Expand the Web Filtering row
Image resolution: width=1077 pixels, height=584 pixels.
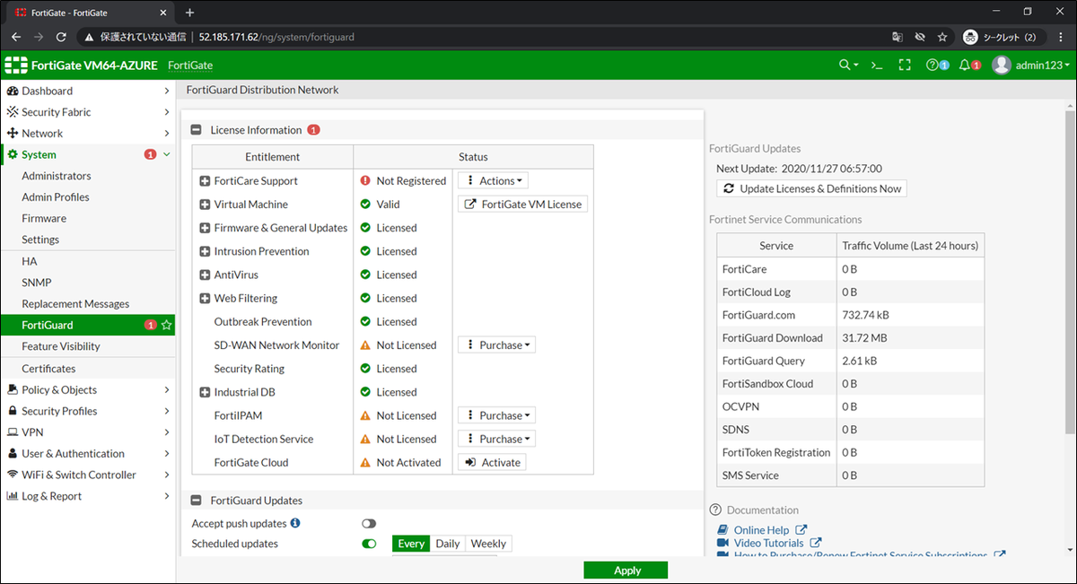click(x=205, y=298)
